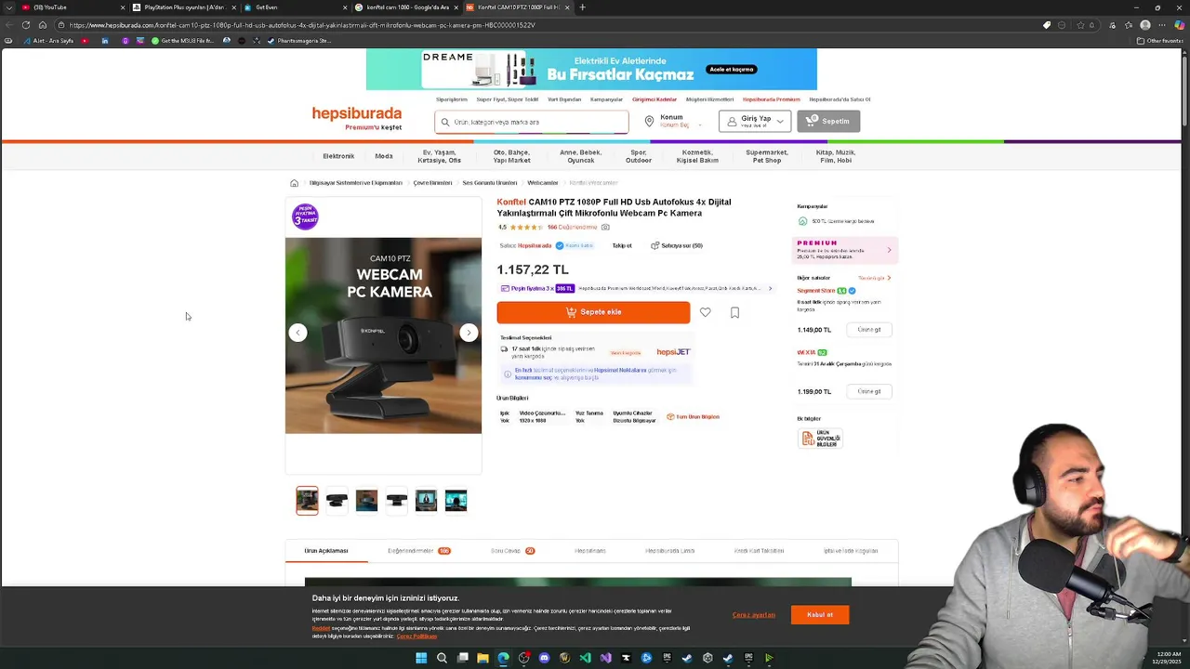Open the Sepetim shopping cart
This screenshot has height=669, width=1190.
click(828, 121)
